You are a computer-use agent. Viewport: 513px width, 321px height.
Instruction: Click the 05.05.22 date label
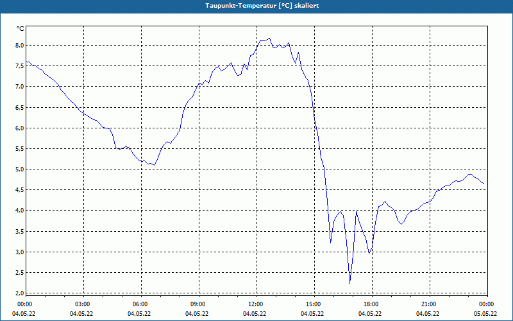[485, 313]
